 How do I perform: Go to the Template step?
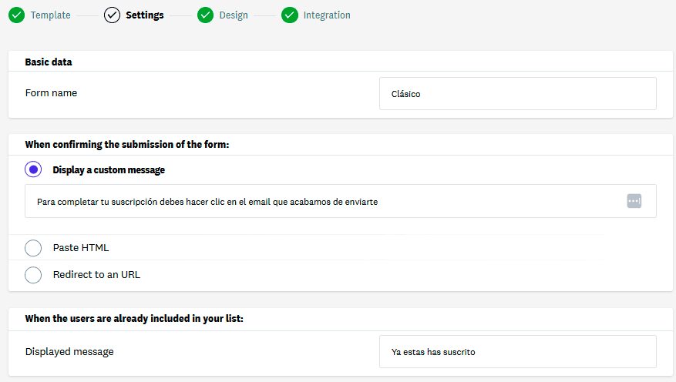pyautogui.click(x=50, y=15)
